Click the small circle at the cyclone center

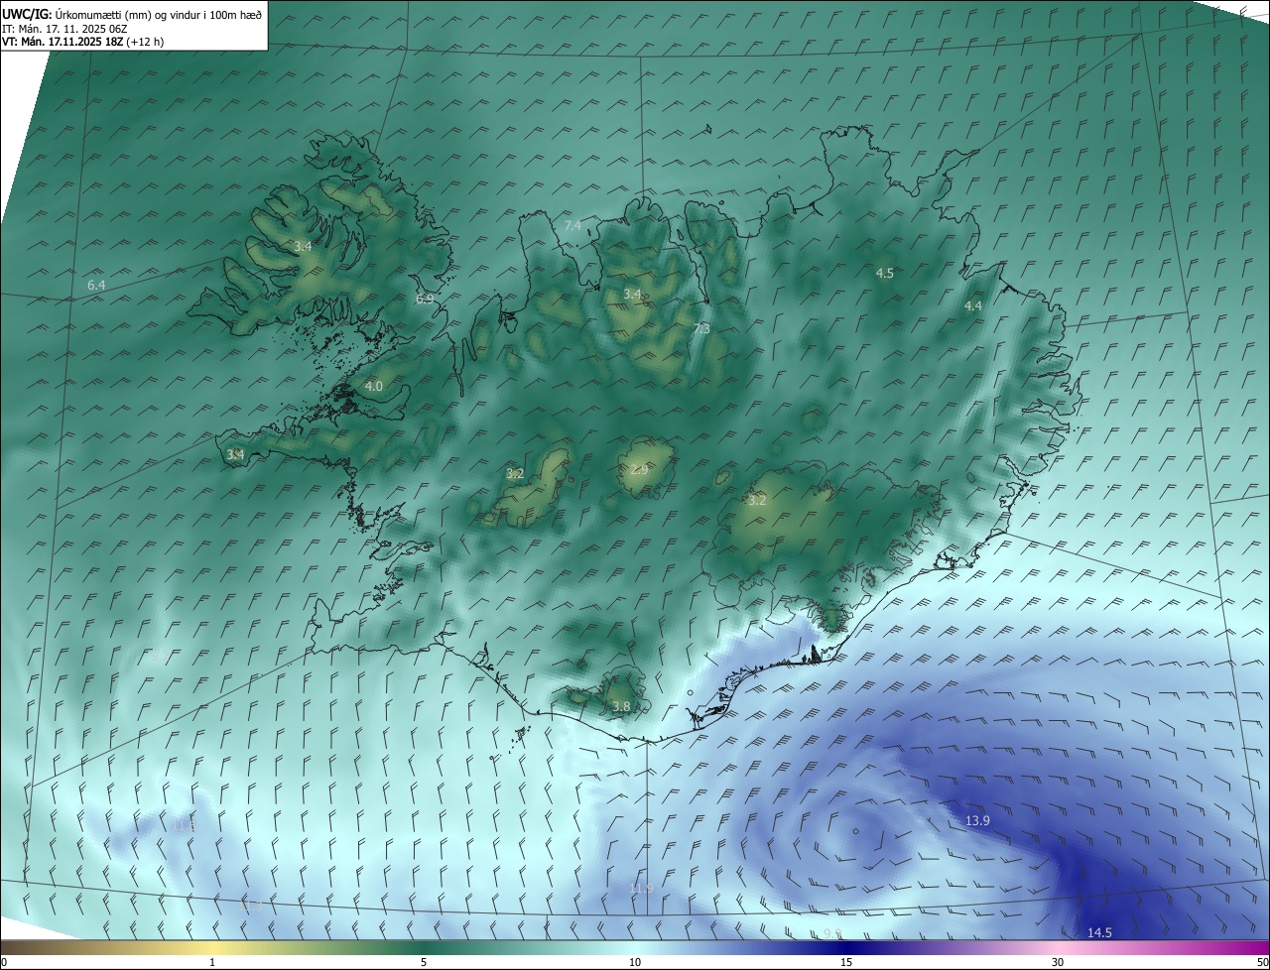pos(854,831)
